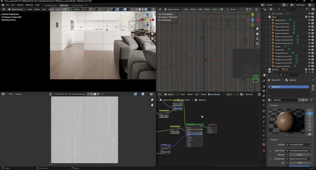Open the Modifiers wrench properties tab

(x=264, y=121)
